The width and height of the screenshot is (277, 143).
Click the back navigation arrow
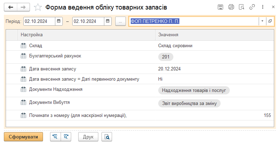tap(11, 7)
